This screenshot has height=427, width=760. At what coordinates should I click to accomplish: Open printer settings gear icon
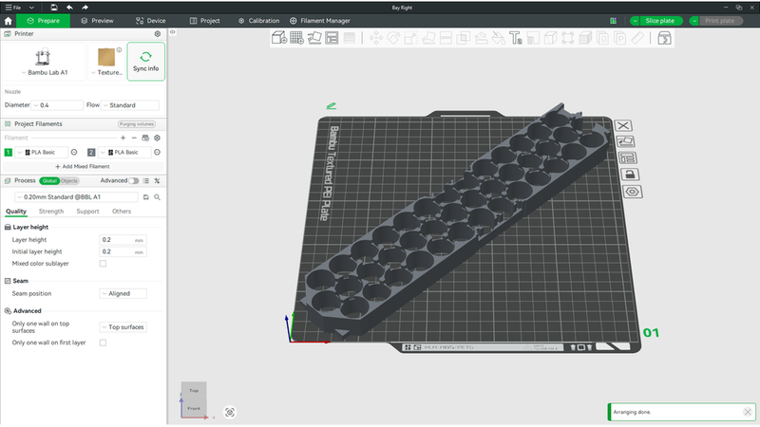(x=158, y=34)
